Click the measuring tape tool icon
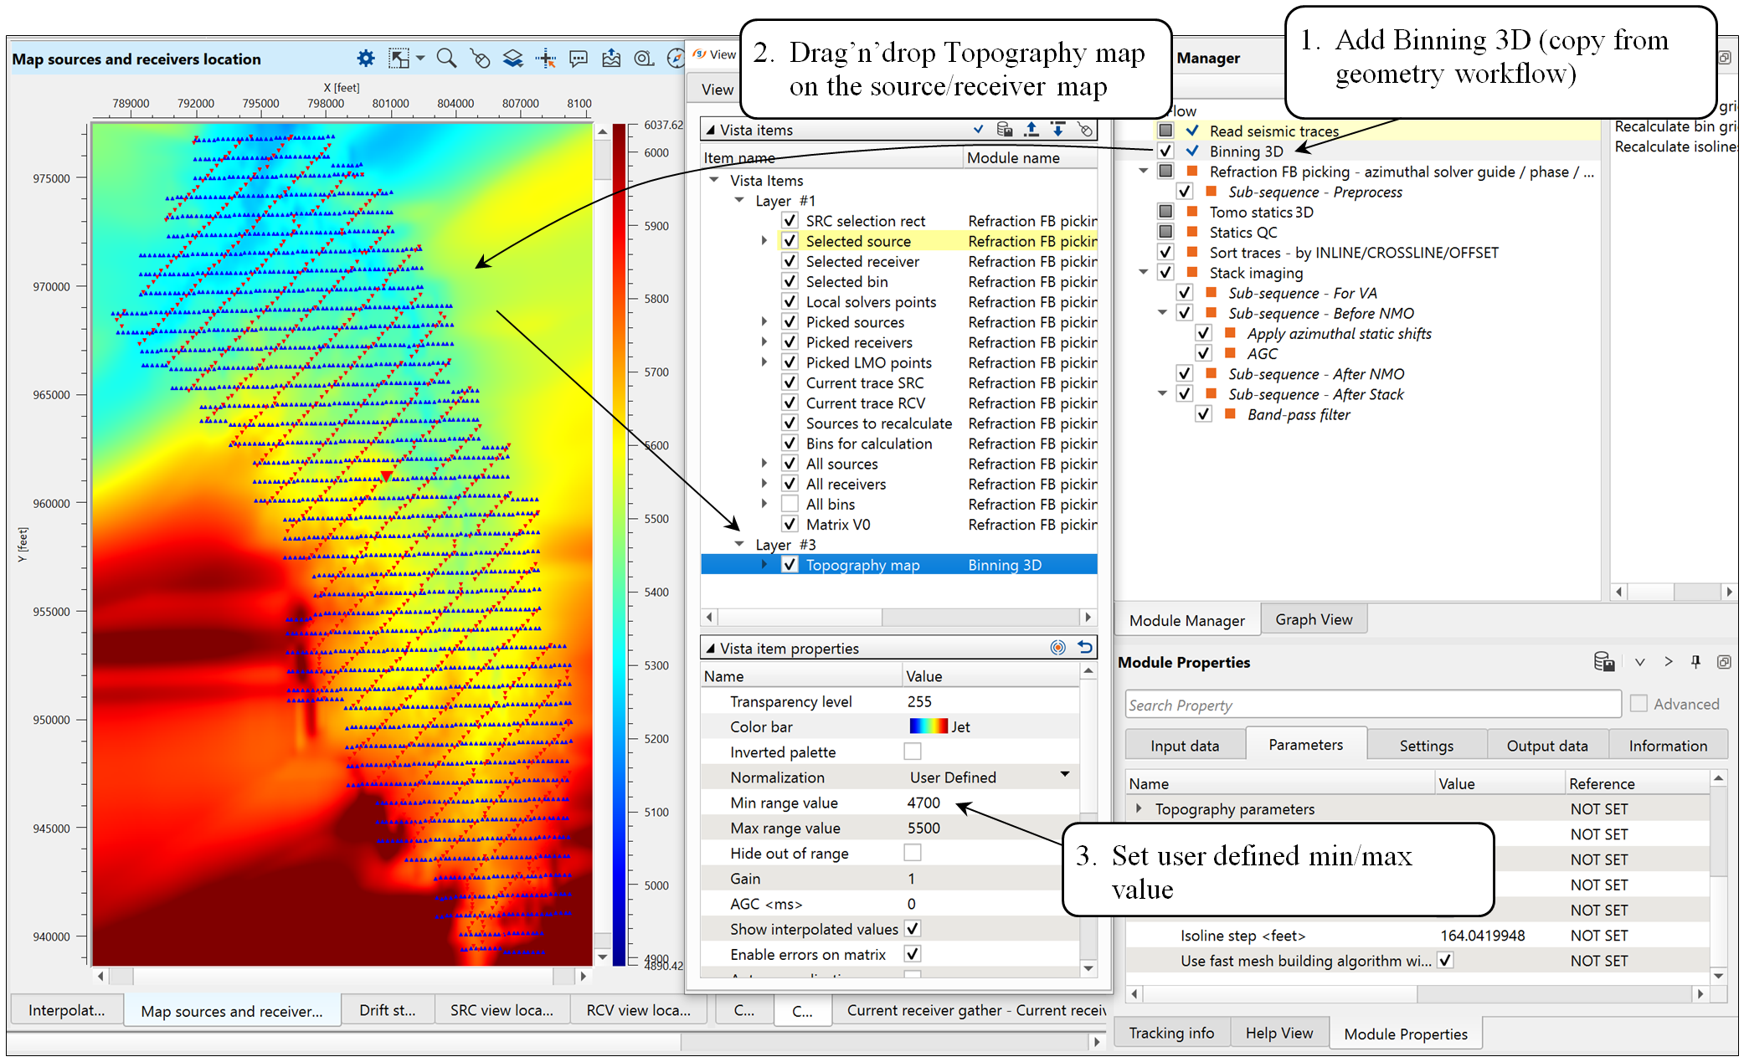This screenshot has height=1062, width=1744. pyautogui.click(x=644, y=59)
